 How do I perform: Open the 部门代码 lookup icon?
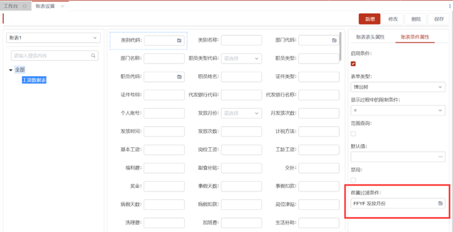pyautogui.click(x=334, y=40)
